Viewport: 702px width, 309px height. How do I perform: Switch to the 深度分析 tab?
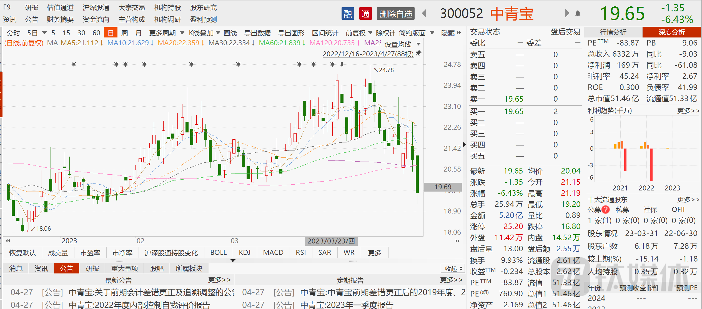pos(671,32)
